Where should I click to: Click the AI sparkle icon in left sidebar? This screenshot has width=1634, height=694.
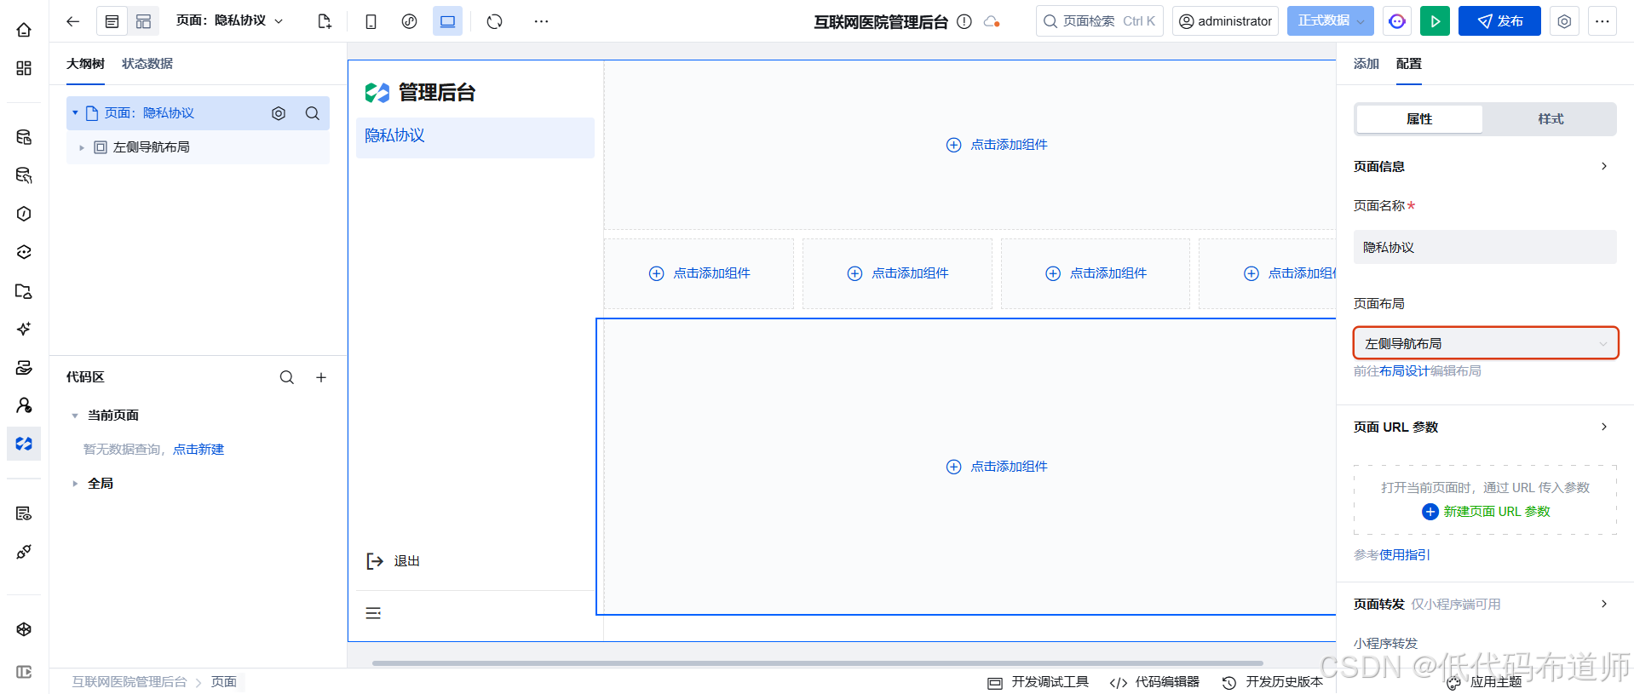(x=24, y=329)
